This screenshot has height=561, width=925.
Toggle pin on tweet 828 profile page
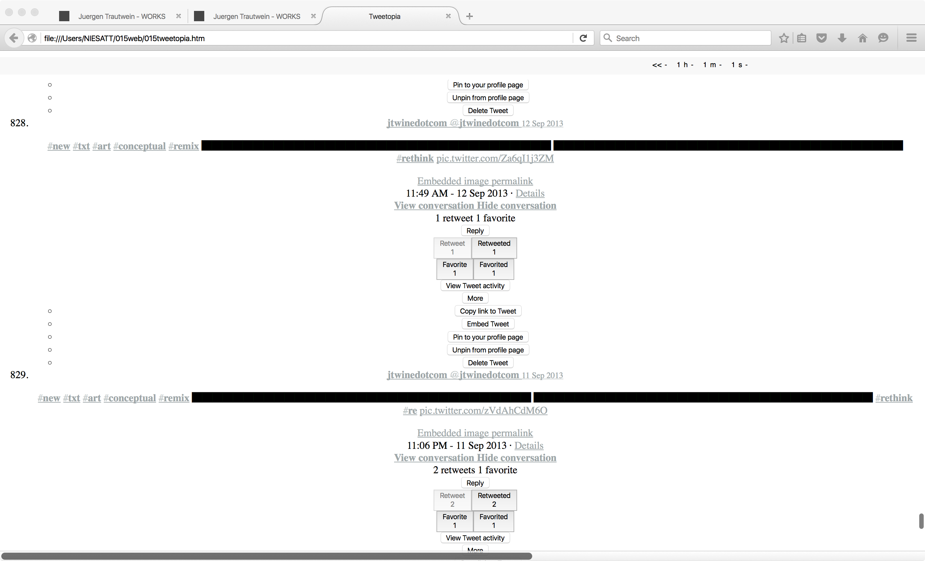pyautogui.click(x=488, y=337)
